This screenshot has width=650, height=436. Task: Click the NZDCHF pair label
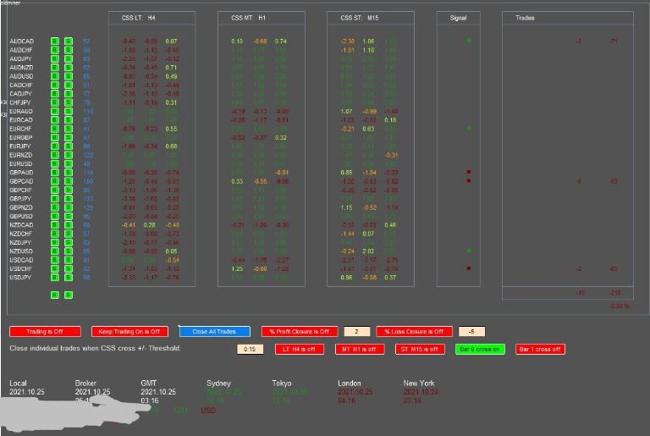21,234
